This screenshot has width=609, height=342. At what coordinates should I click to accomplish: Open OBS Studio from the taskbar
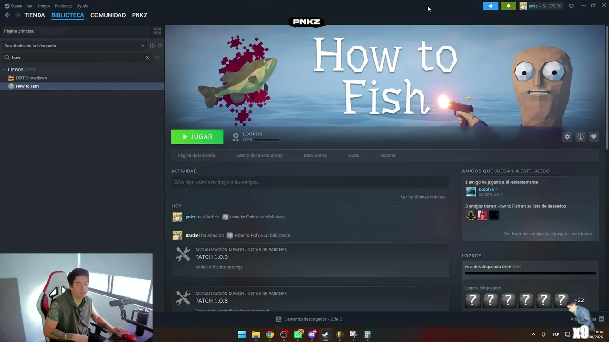point(284,334)
